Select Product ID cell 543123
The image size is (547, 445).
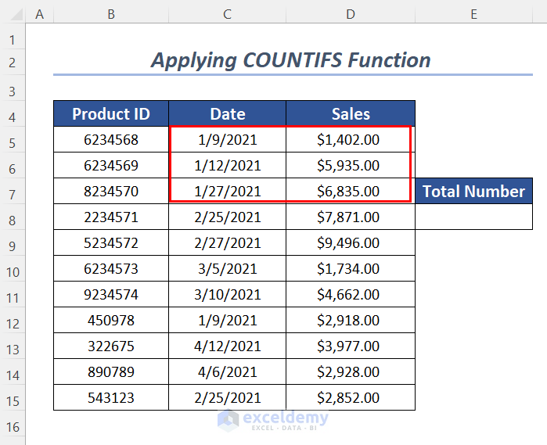(x=111, y=397)
